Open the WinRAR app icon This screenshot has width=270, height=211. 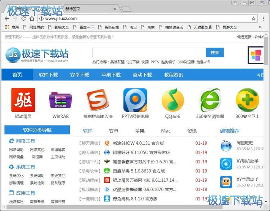(x=60, y=100)
